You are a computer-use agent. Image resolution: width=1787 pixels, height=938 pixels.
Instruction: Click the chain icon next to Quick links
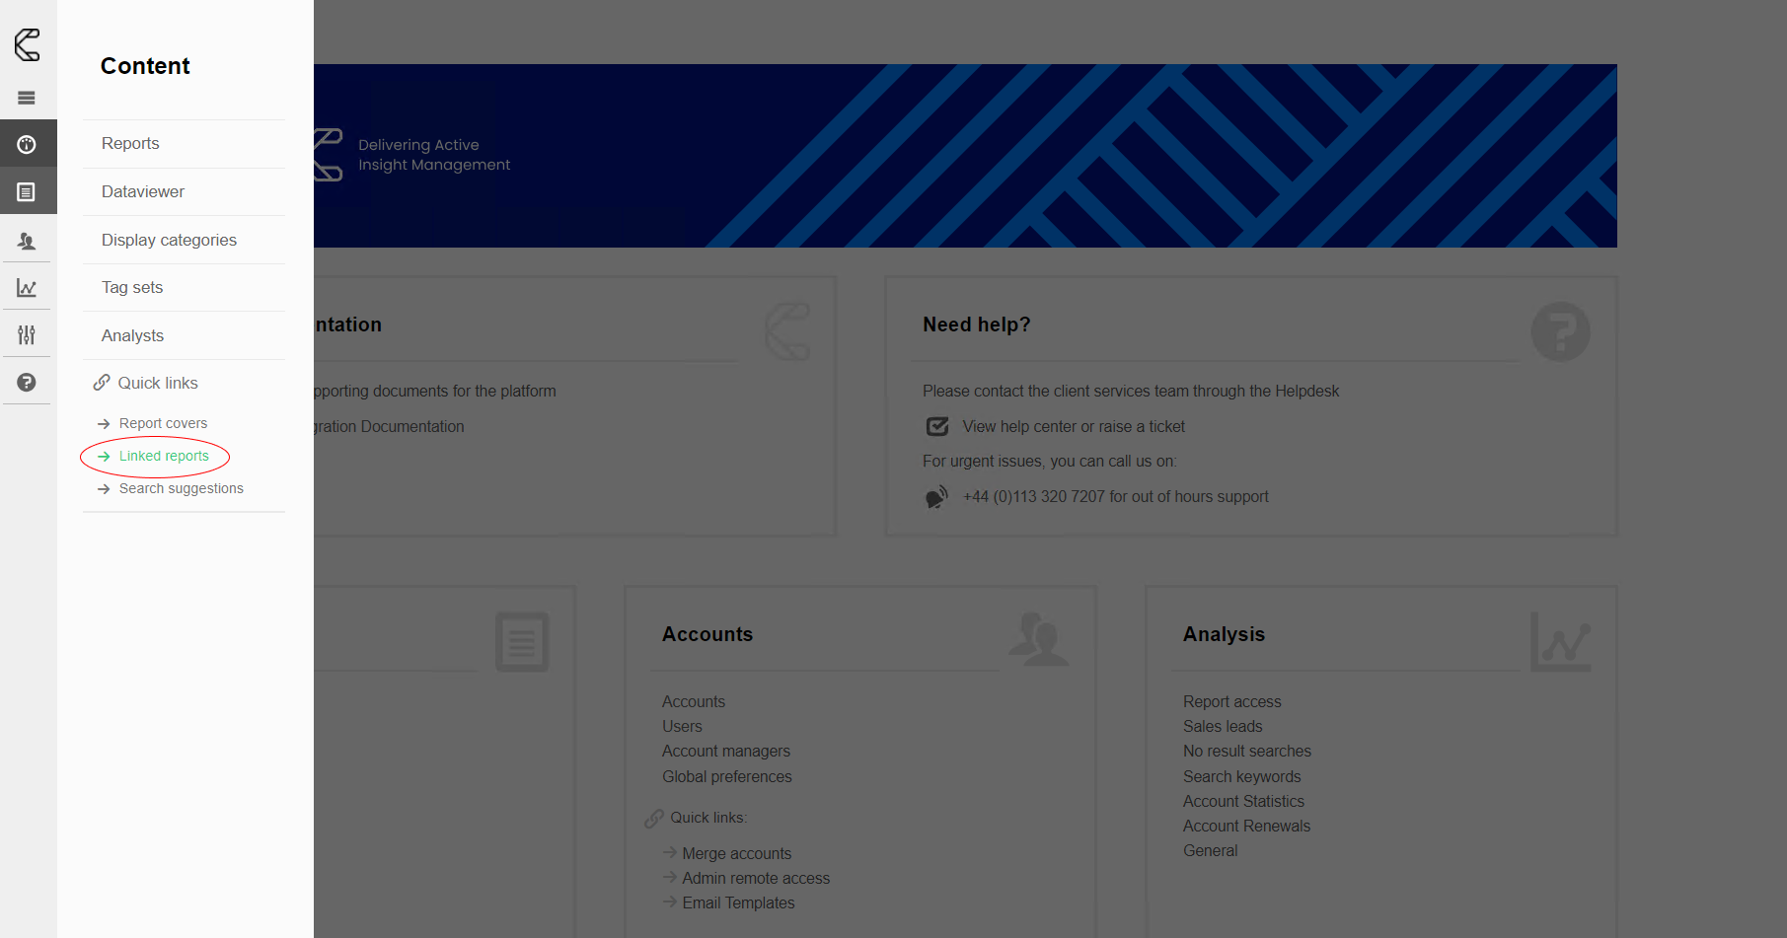[x=102, y=382]
